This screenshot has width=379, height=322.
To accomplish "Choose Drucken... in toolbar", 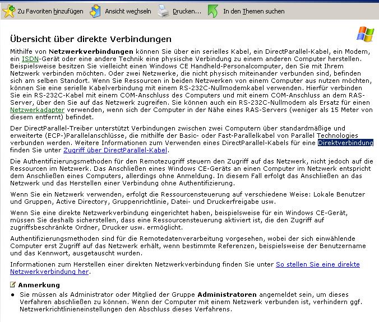I will [x=187, y=11].
